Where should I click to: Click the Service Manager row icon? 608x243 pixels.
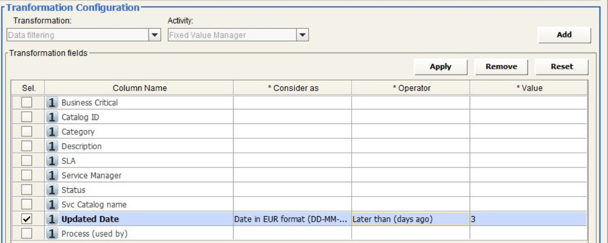(53, 176)
